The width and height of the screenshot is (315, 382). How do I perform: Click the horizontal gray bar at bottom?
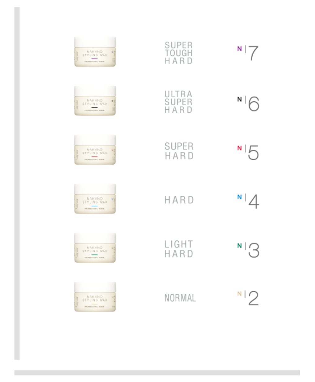157,372
